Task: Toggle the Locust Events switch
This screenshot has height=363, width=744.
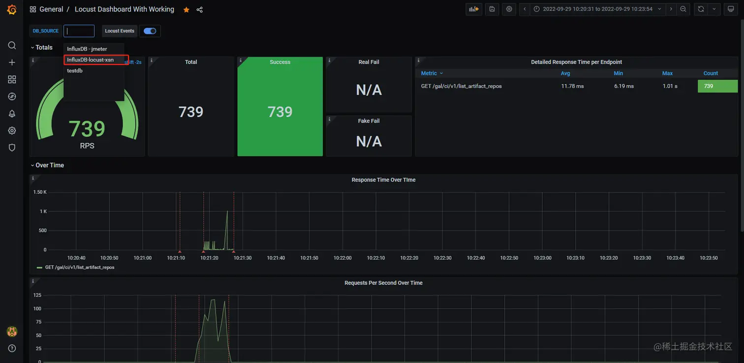Action: pos(150,31)
